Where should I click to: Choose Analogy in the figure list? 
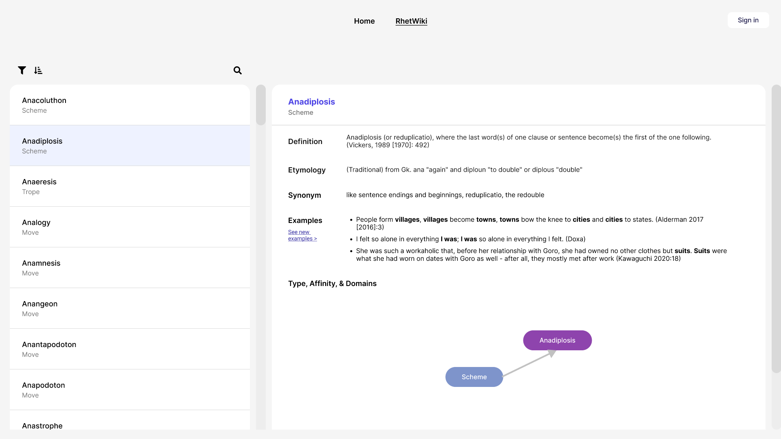tap(130, 227)
